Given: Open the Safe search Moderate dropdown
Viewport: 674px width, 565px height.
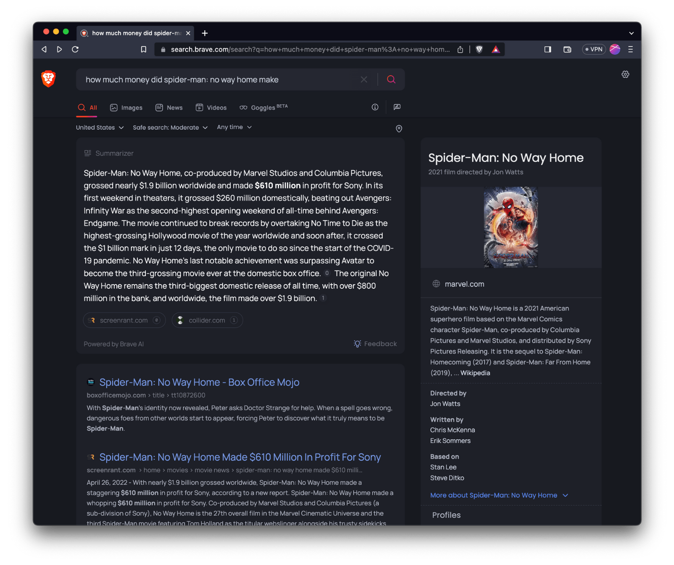Looking at the screenshot, I should coord(170,127).
